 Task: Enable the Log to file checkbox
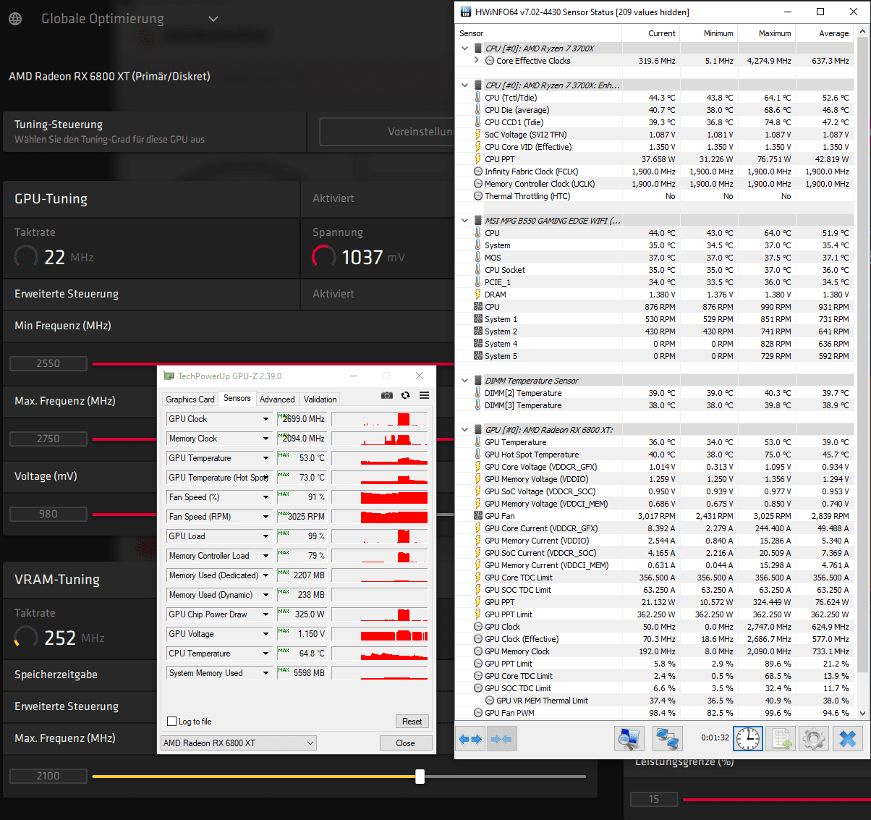[x=171, y=722]
